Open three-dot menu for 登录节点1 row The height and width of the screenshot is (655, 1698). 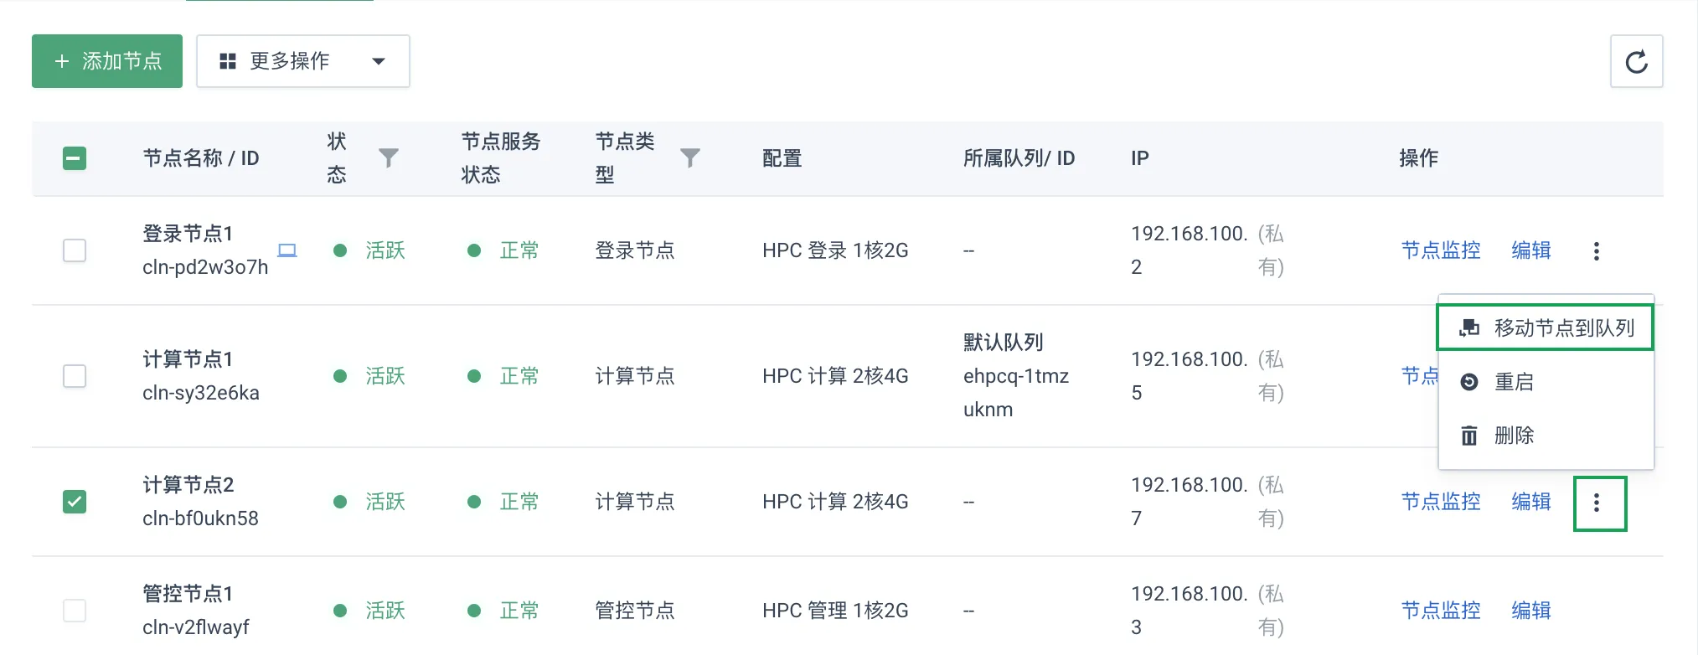coord(1597,251)
